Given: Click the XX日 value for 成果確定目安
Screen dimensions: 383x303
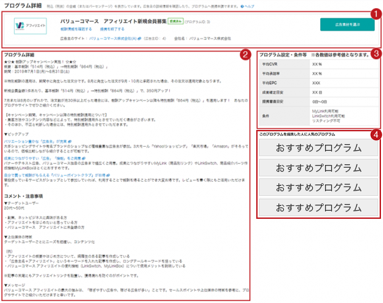Looking at the screenshot, I should 317,92.
